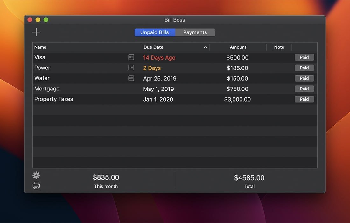
Task: Click the Note column header
Action: [x=279, y=47]
